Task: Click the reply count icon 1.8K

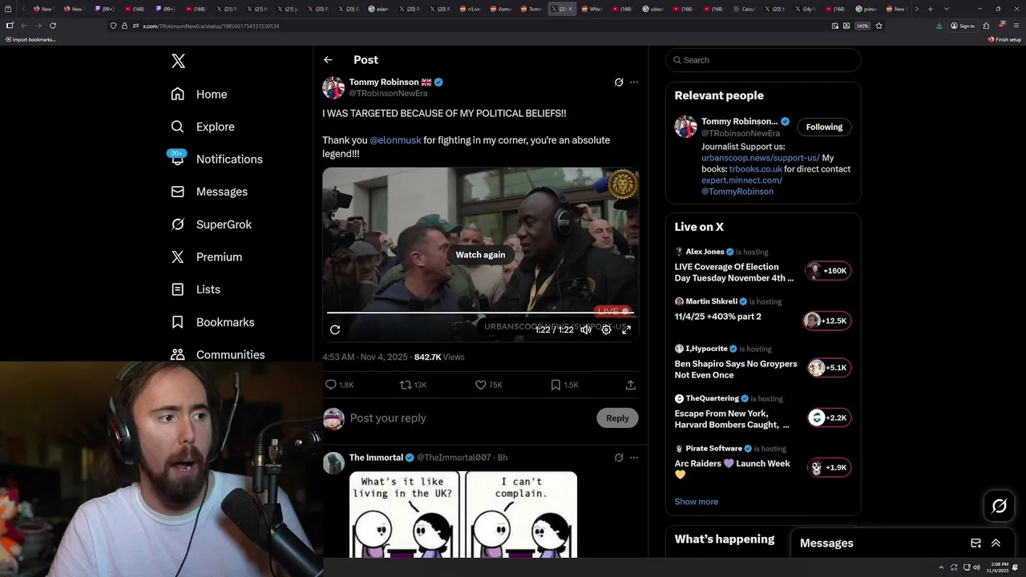Action: 339,385
